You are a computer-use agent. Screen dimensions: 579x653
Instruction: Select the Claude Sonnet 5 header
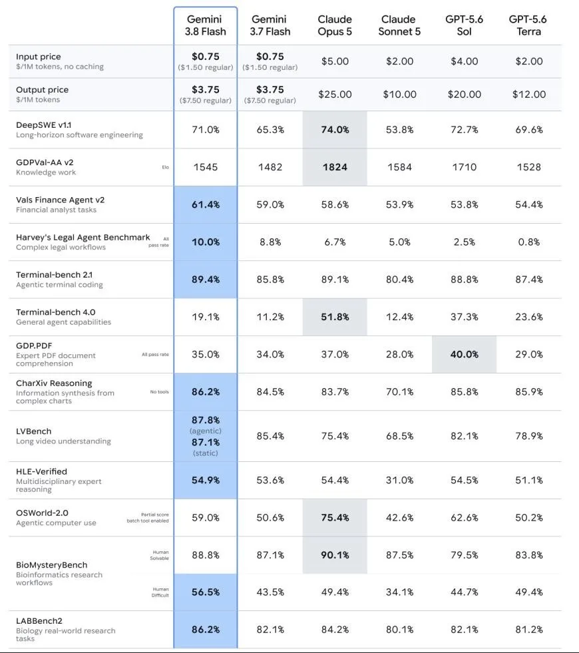pyautogui.click(x=399, y=25)
